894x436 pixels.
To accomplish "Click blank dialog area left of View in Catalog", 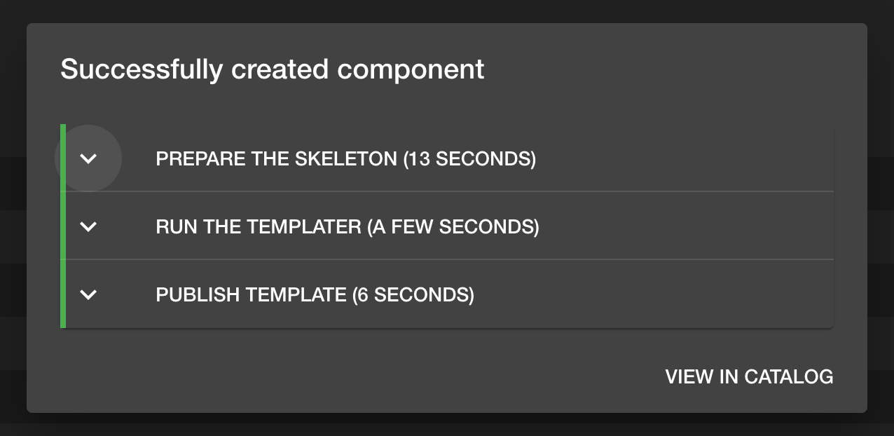I will [x=350, y=376].
